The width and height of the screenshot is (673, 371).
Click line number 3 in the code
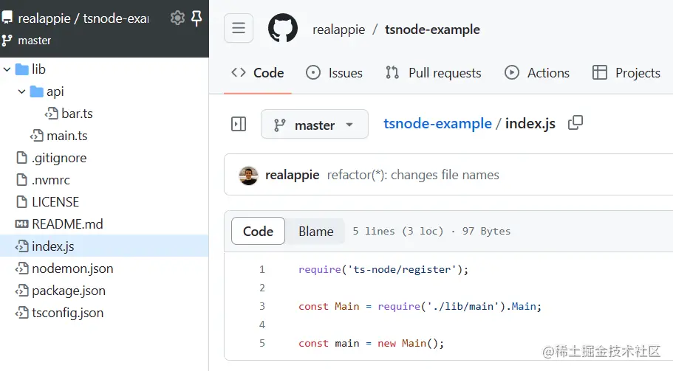[x=262, y=306]
